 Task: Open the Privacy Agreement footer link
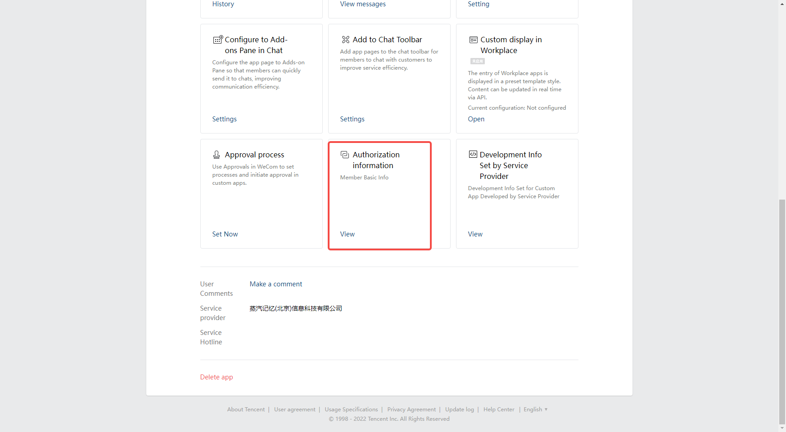tap(411, 410)
